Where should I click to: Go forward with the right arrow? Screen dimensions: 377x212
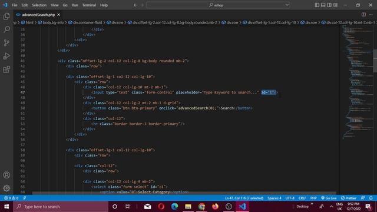[142, 5]
